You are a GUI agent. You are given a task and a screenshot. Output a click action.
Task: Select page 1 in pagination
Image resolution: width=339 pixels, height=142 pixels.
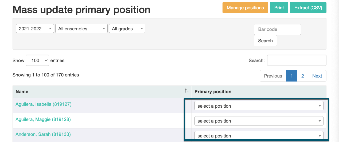(x=291, y=76)
